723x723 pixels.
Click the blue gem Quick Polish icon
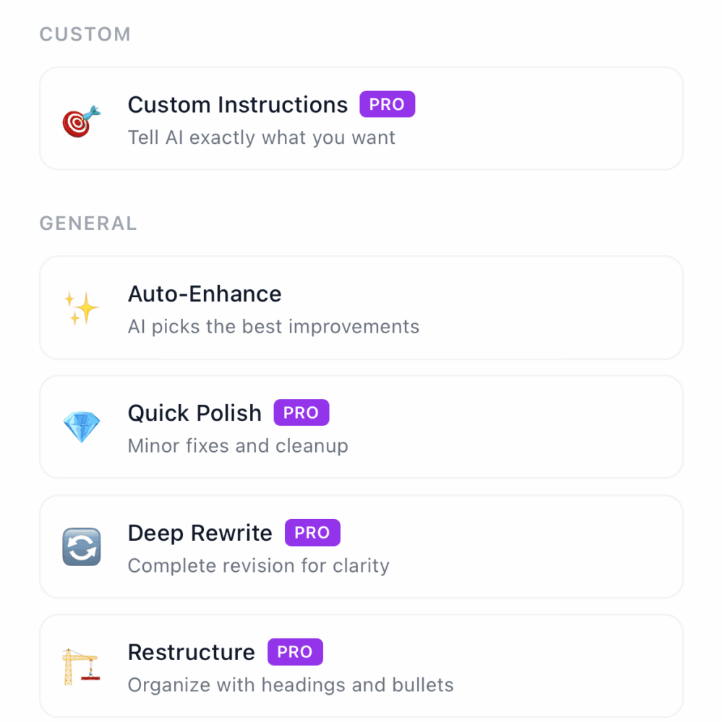point(81,427)
